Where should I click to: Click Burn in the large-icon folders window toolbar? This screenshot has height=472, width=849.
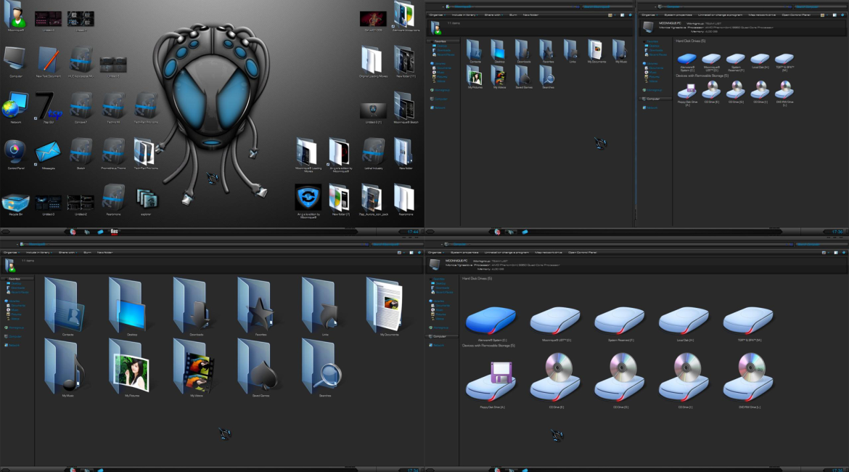tap(87, 252)
